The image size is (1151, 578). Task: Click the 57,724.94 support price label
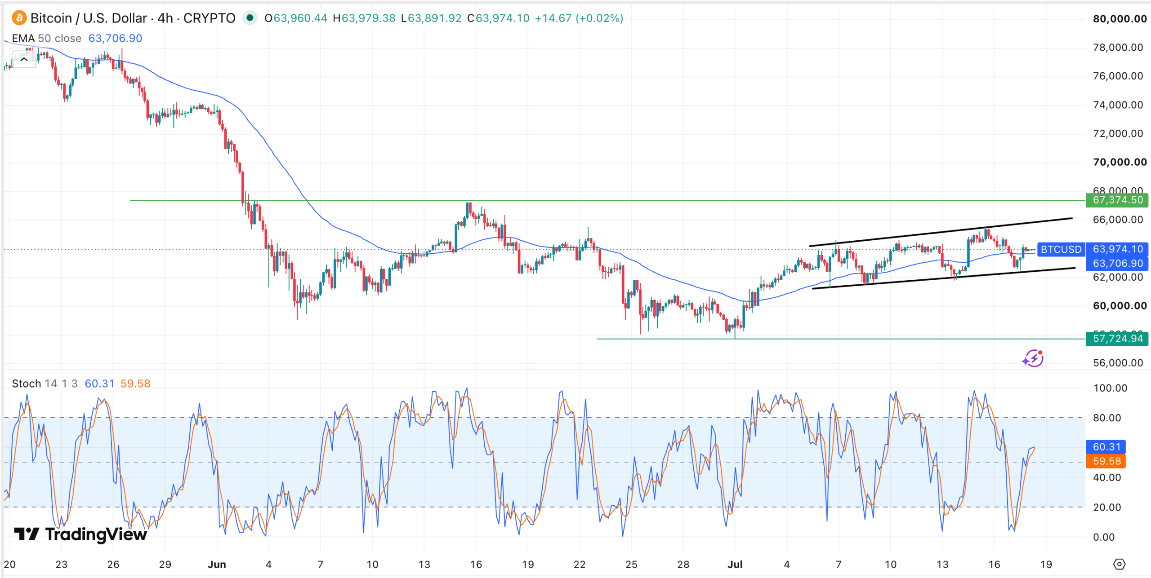tap(1117, 339)
